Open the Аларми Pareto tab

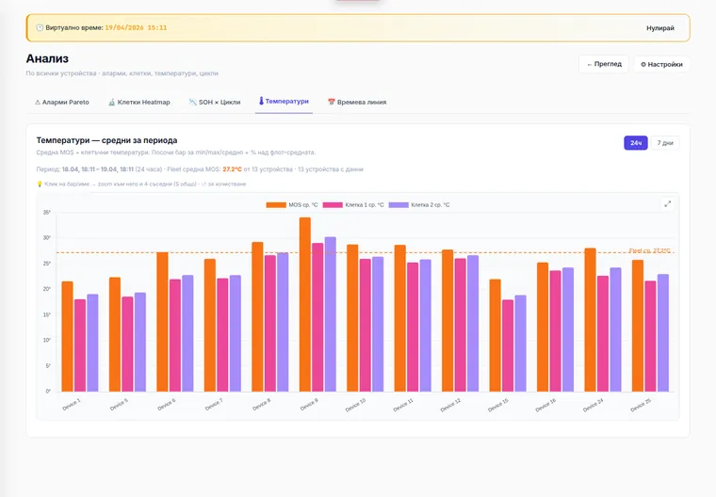[x=62, y=103]
